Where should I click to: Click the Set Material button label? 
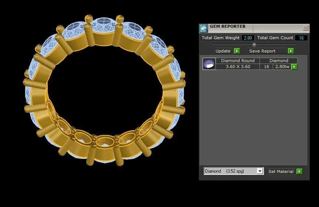coord(281,172)
